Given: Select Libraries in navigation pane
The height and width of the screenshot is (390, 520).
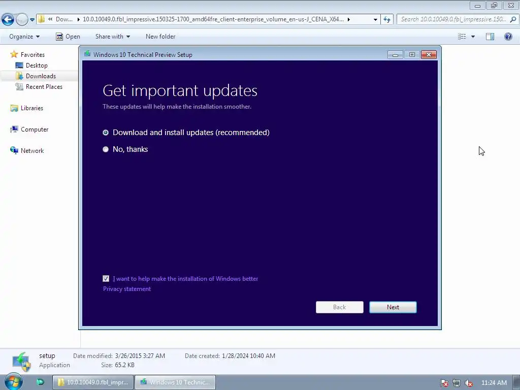Looking at the screenshot, I should (x=32, y=108).
